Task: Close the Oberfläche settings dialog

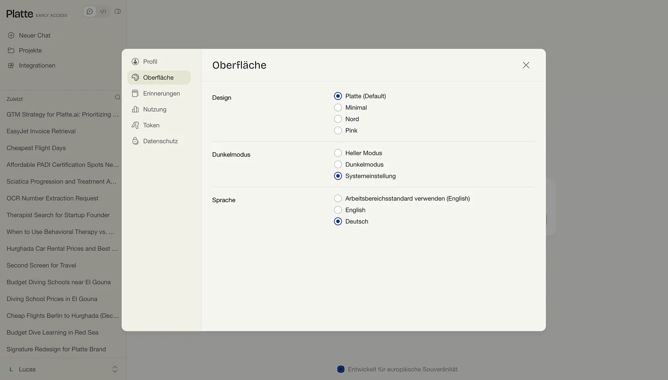Action: [x=526, y=65]
